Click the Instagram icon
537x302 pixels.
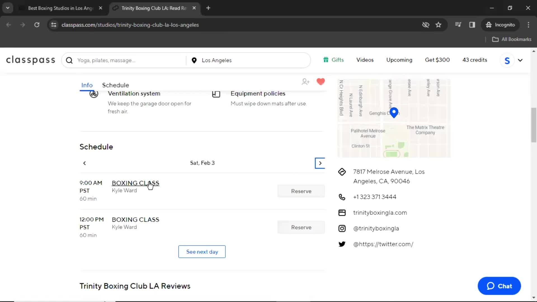tap(342, 228)
